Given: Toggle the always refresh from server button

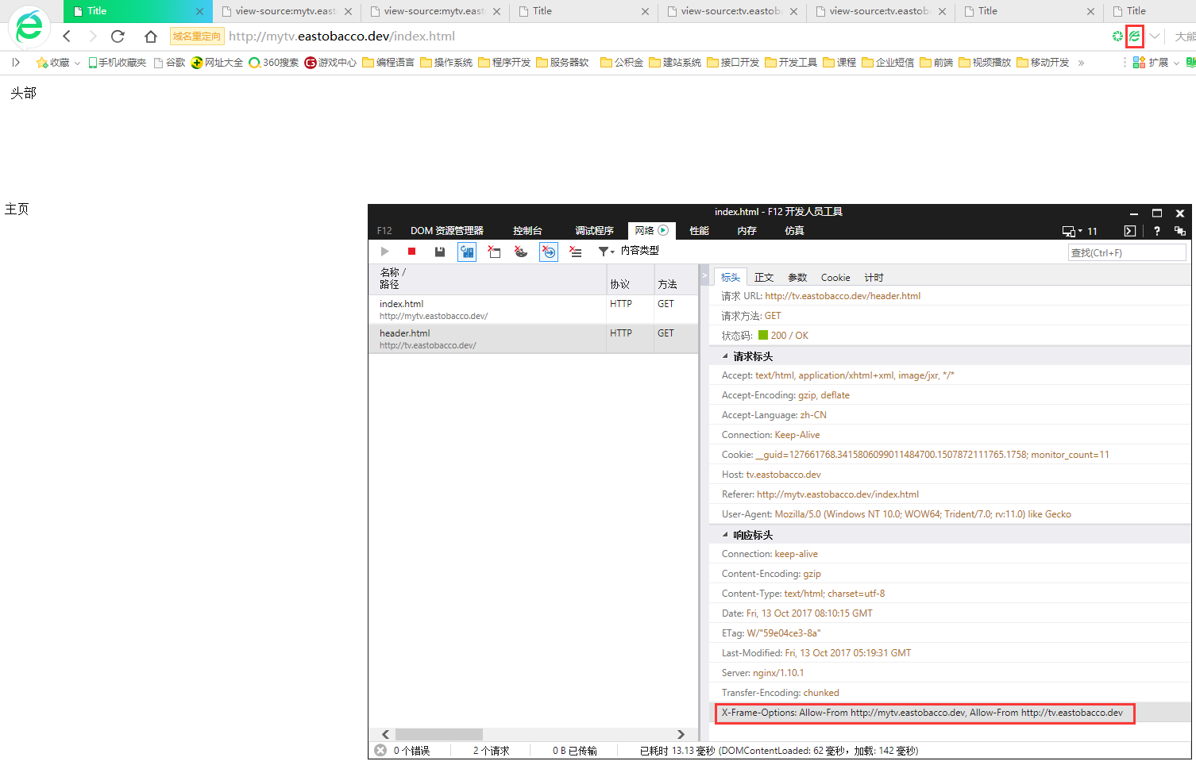Looking at the screenshot, I should [x=467, y=252].
